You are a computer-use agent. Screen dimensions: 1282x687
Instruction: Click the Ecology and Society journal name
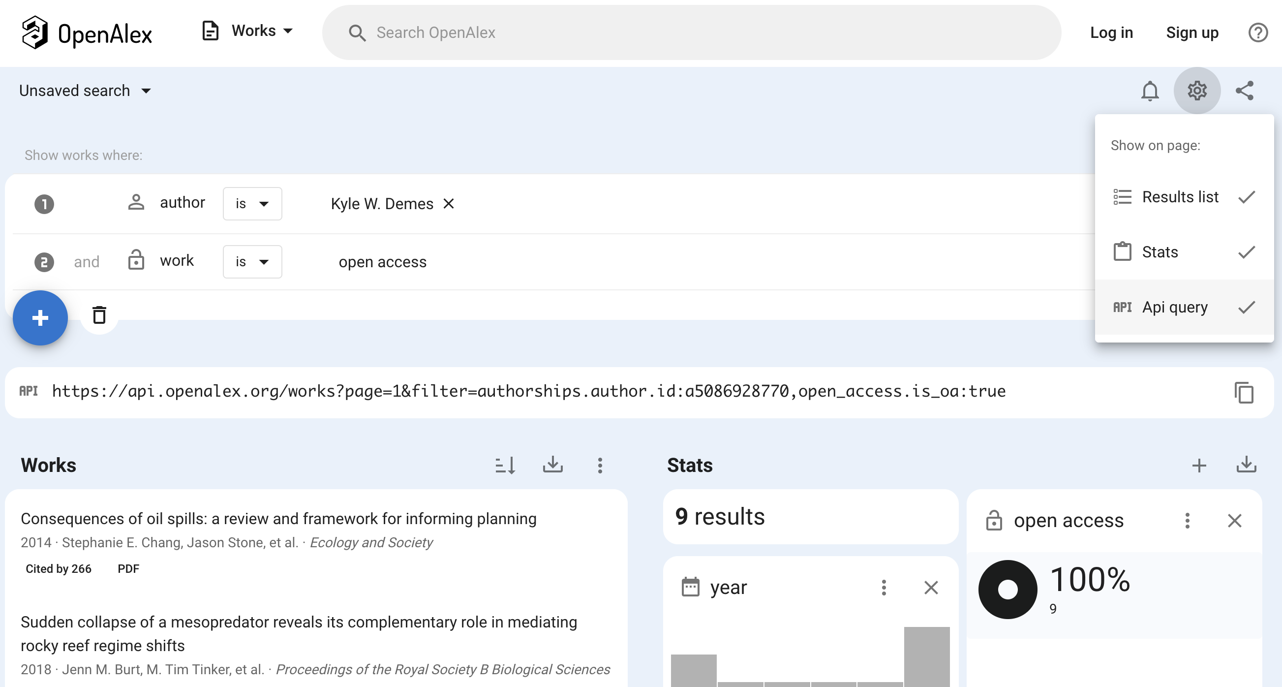(371, 543)
